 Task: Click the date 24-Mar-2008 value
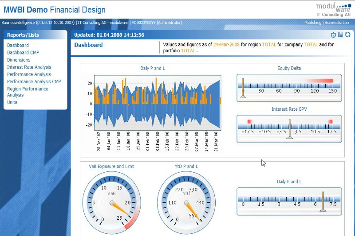click(226, 44)
